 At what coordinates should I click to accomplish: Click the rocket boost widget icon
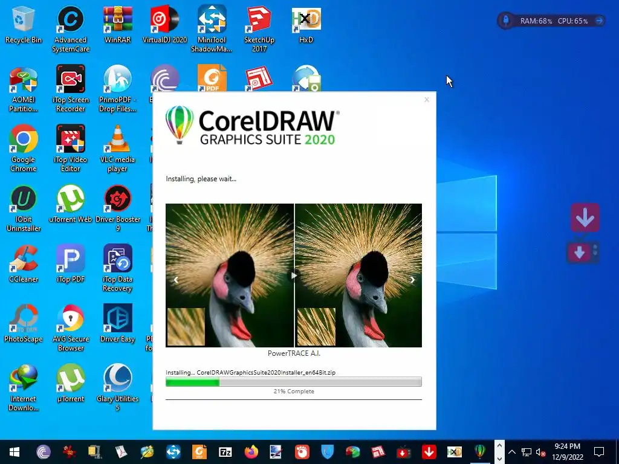pos(506,21)
